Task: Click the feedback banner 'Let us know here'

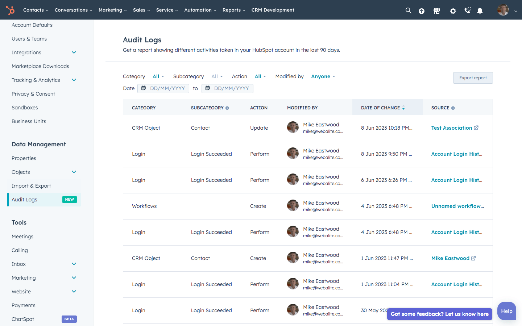Action: tap(440, 314)
